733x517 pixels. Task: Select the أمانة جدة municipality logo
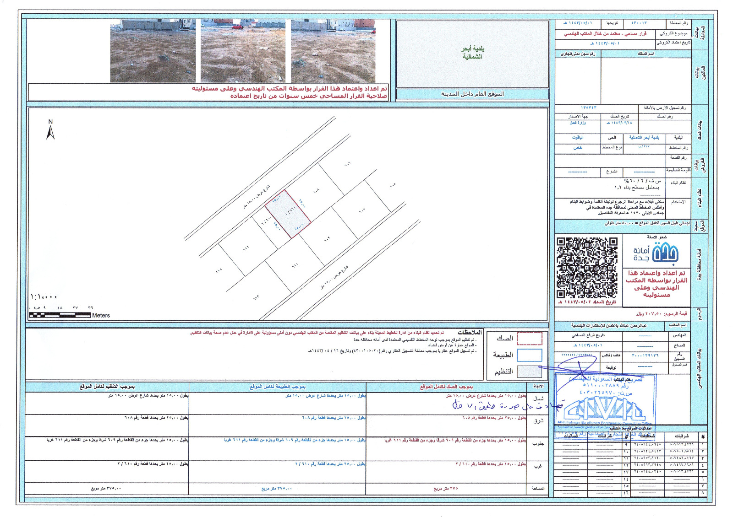click(x=656, y=253)
